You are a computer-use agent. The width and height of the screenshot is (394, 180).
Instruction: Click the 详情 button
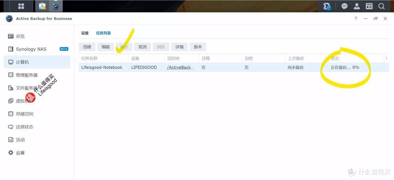click(x=179, y=47)
